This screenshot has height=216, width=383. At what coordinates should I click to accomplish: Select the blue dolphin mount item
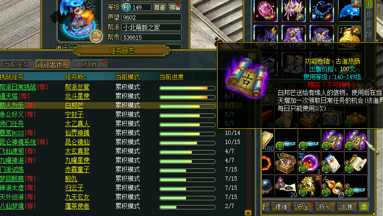(x=349, y=11)
